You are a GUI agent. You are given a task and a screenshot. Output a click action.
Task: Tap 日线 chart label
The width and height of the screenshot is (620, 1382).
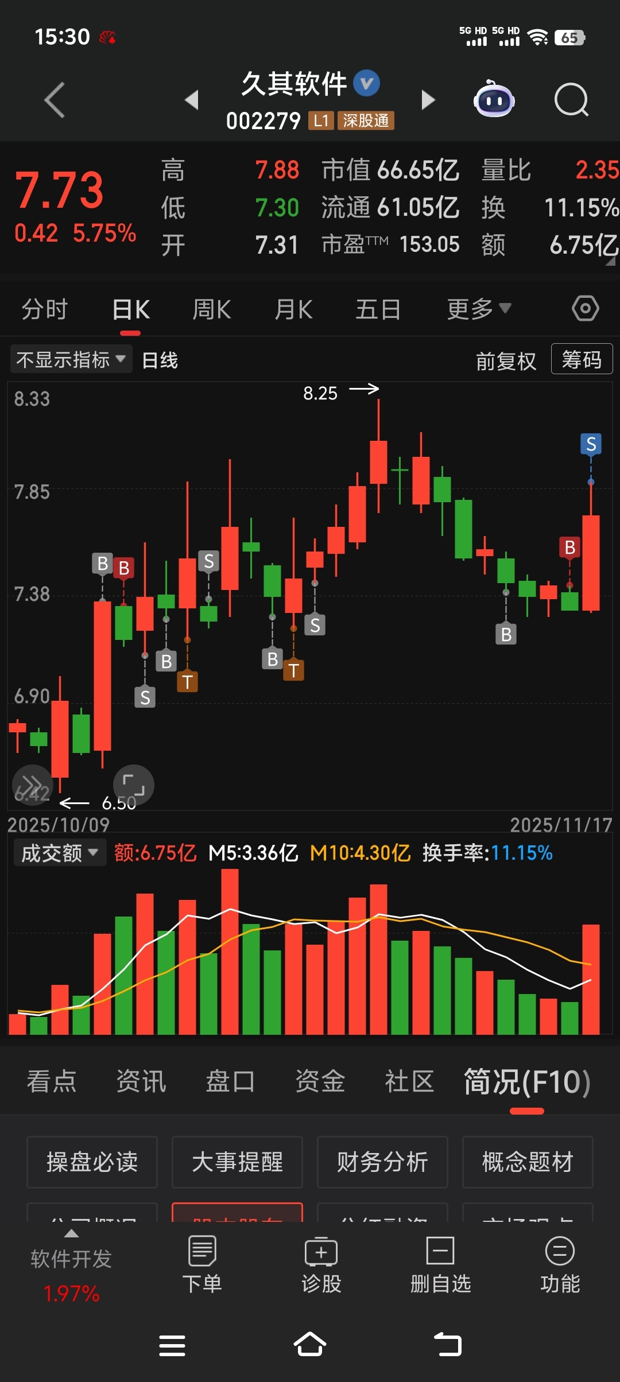click(x=160, y=360)
